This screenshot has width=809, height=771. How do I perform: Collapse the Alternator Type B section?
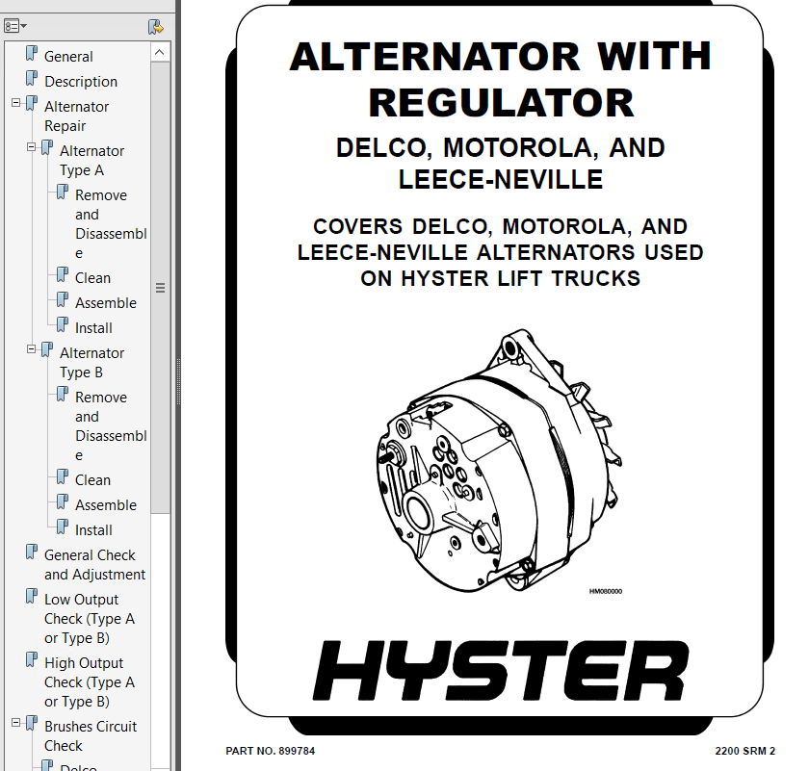(32, 349)
